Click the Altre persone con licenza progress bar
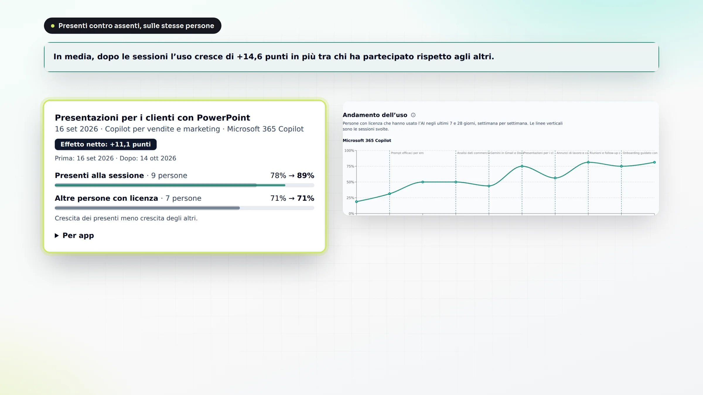 coord(185,208)
